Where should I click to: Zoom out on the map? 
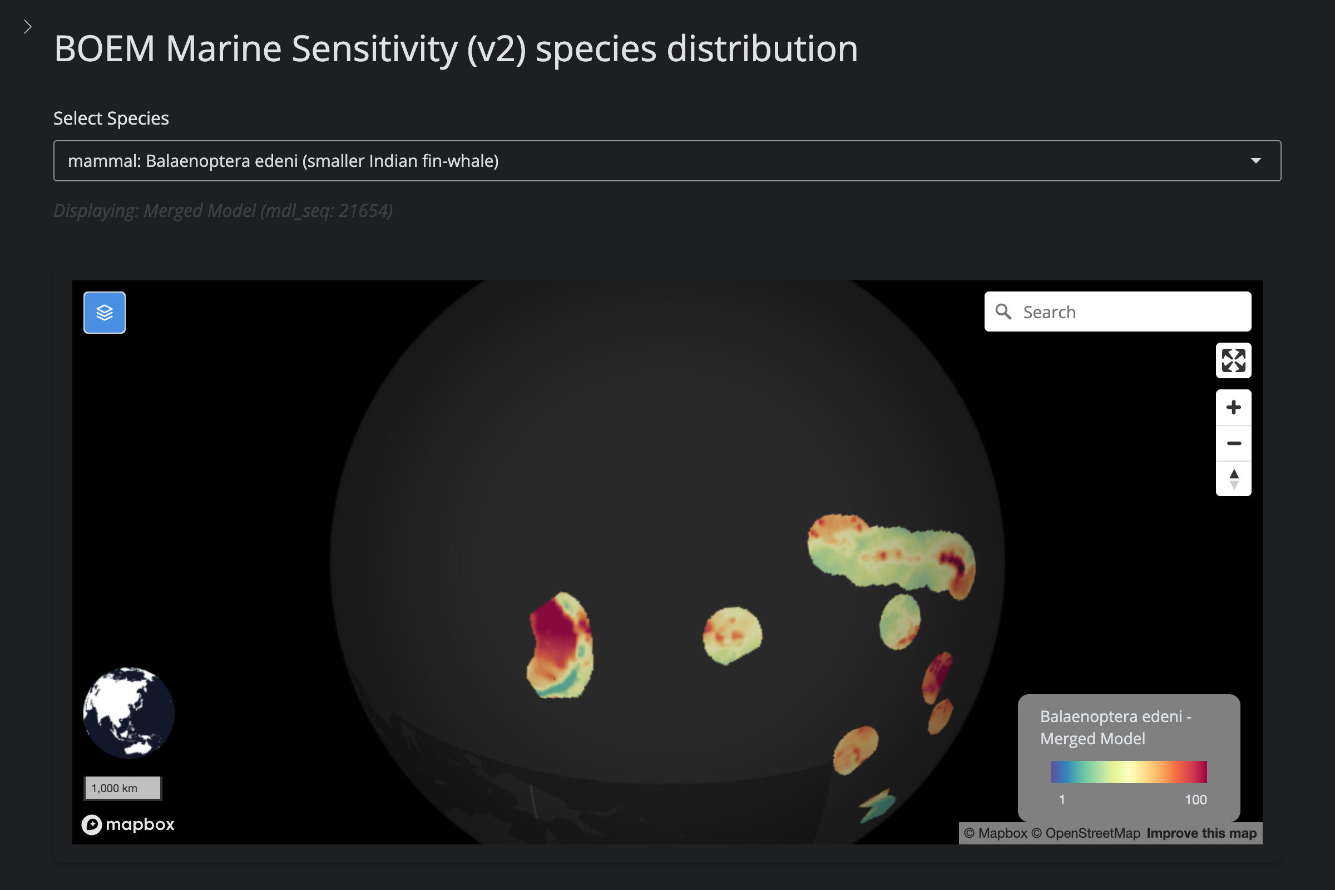coord(1233,443)
